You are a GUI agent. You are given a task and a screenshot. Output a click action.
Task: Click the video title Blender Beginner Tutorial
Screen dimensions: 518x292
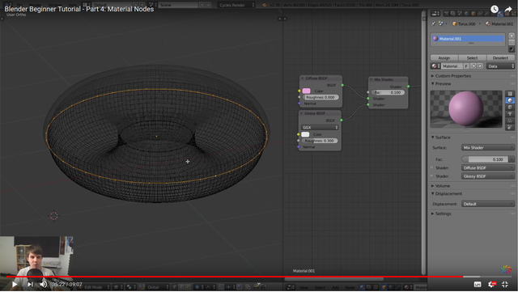tap(79, 9)
